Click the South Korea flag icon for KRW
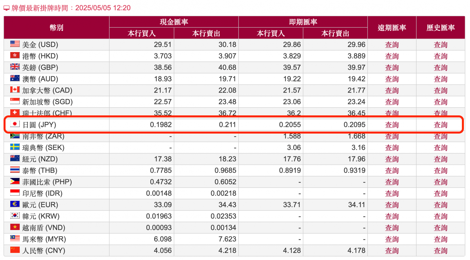The height and width of the screenshot is (260, 470). [15, 216]
